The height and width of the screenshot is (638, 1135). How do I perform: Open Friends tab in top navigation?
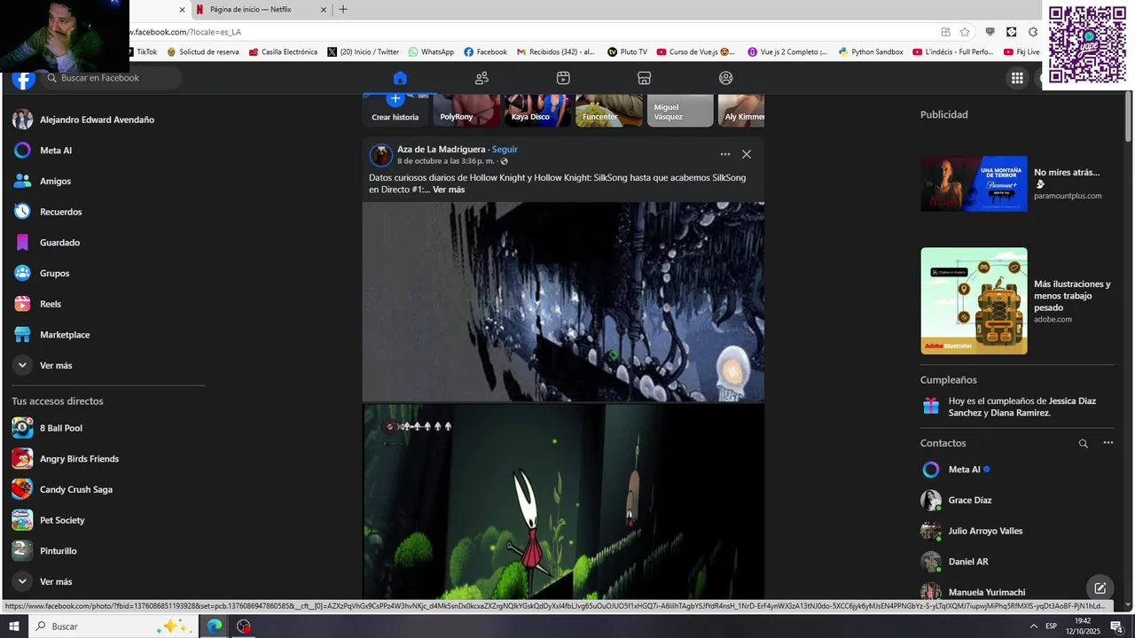pyautogui.click(x=481, y=78)
